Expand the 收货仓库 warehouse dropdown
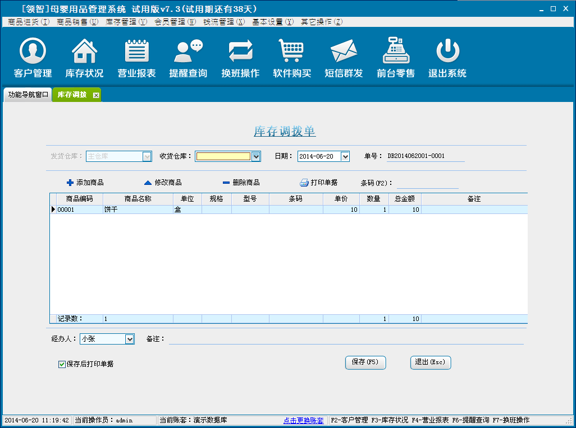This screenshot has height=428, width=576. (x=256, y=156)
